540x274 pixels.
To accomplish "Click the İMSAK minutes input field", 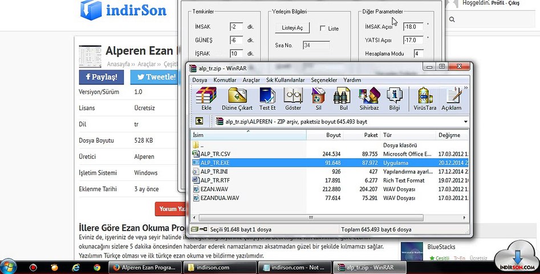I will [x=236, y=26].
